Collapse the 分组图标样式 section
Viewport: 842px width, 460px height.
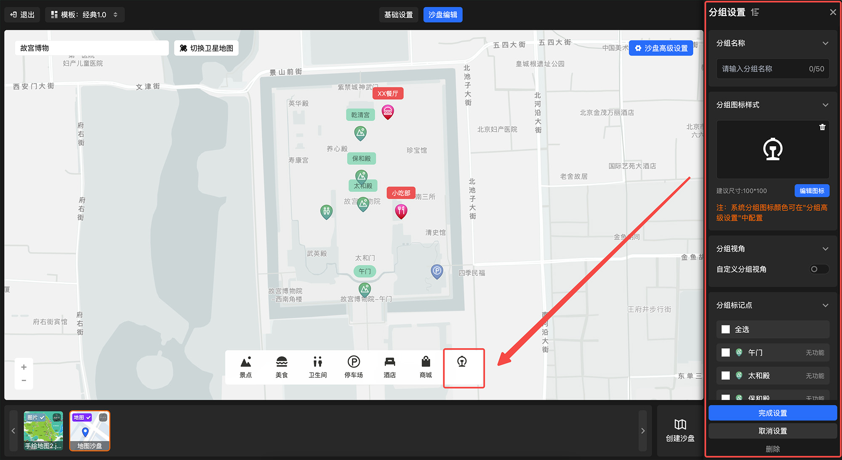click(x=825, y=105)
